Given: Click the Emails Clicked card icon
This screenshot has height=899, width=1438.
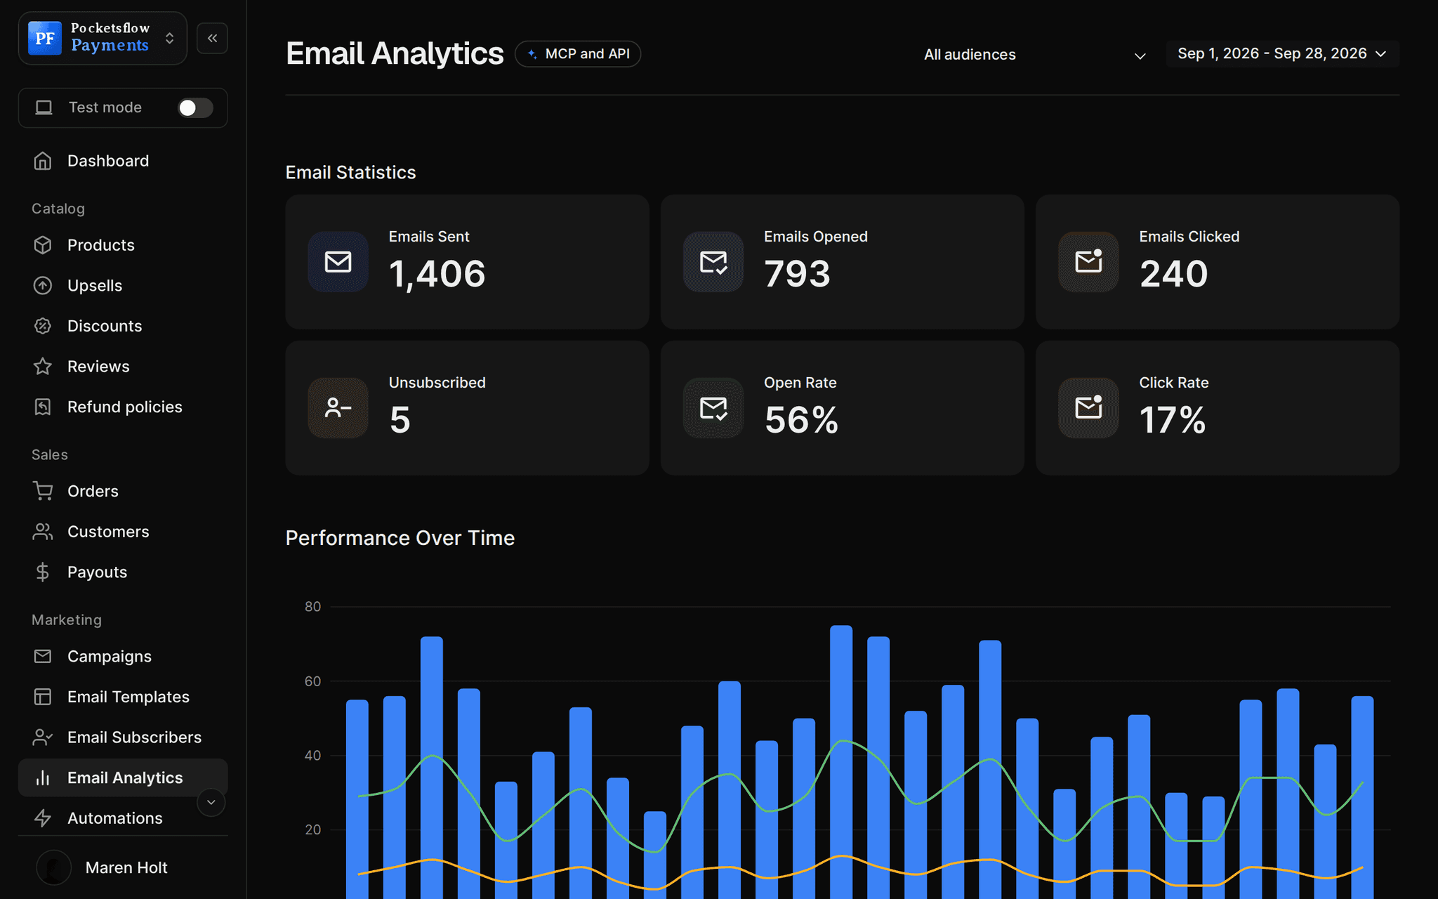Looking at the screenshot, I should tap(1088, 262).
